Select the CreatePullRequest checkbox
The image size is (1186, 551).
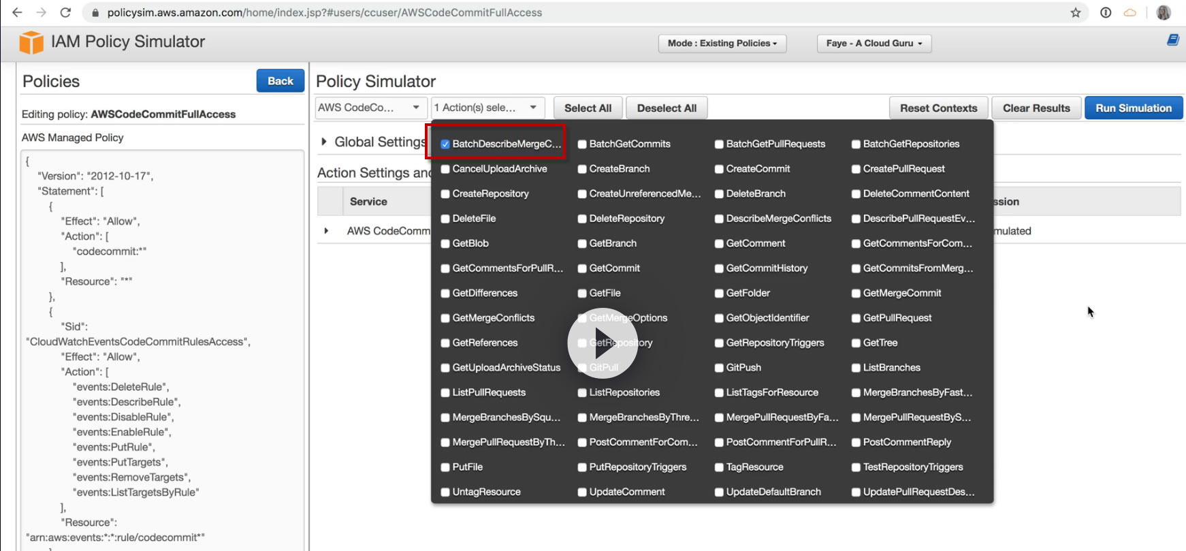pyautogui.click(x=856, y=169)
